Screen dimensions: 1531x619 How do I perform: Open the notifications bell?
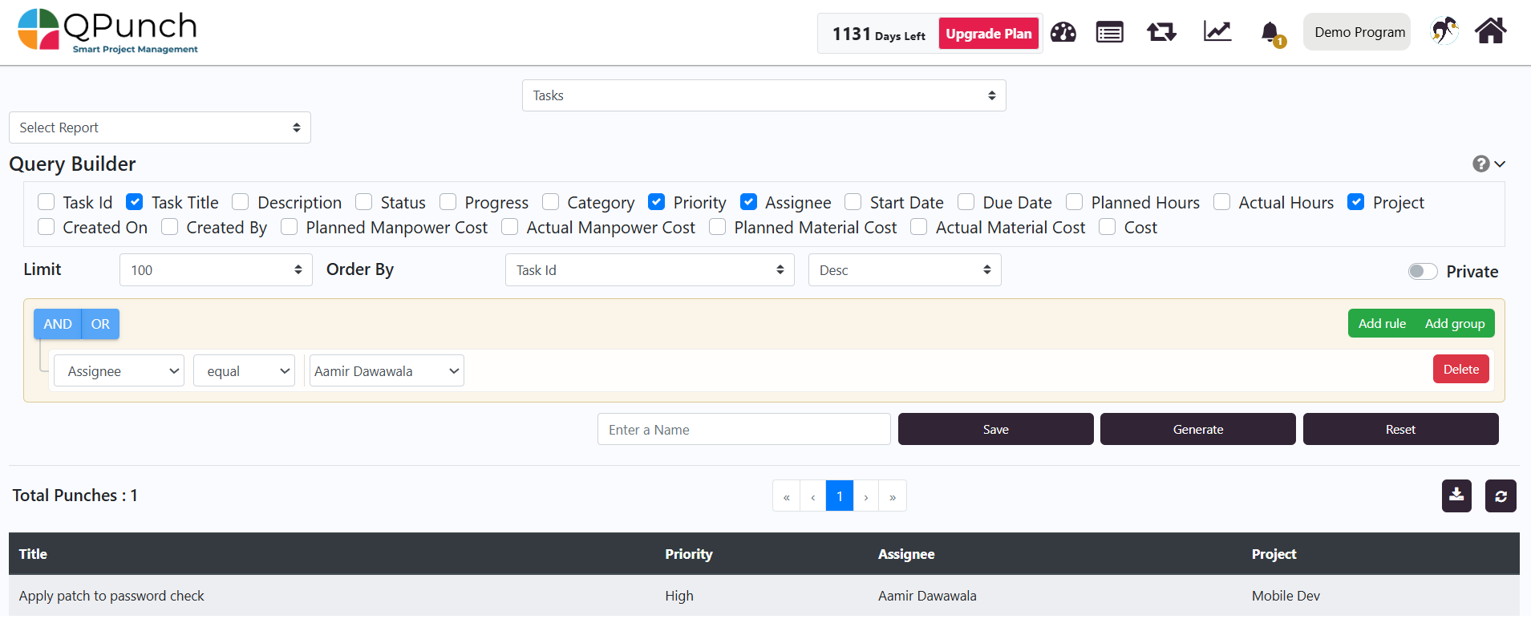(1270, 33)
